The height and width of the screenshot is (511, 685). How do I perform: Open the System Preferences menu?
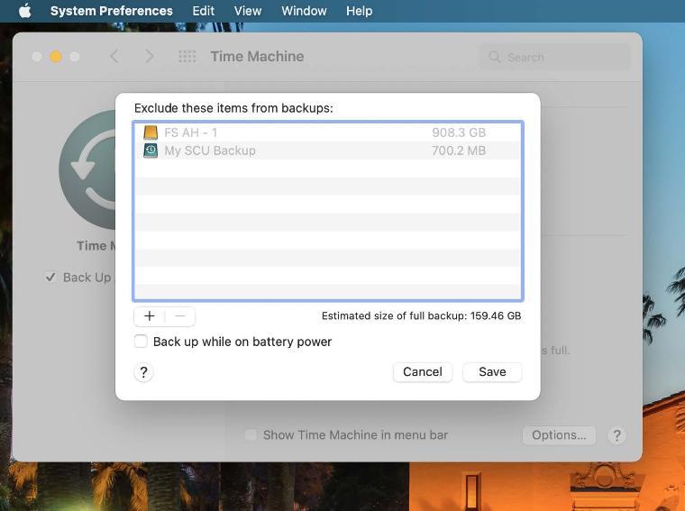click(x=112, y=11)
